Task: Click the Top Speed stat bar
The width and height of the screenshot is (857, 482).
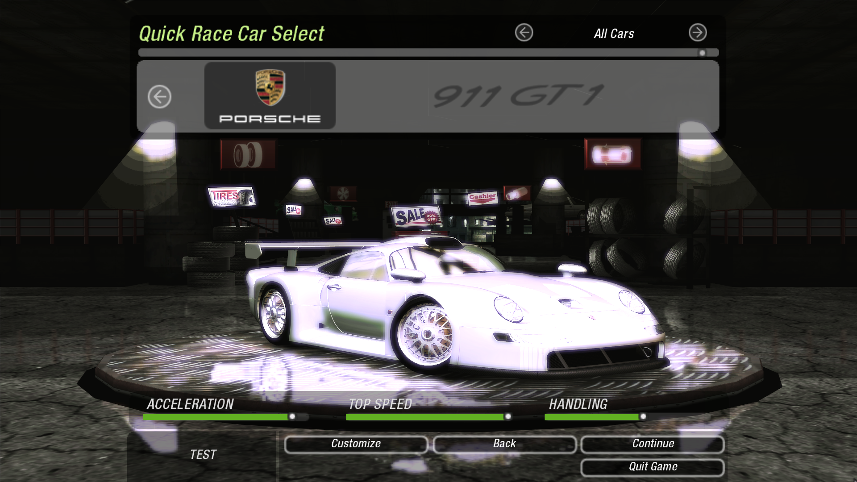Action: pyautogui.click(x=428, y=417)
